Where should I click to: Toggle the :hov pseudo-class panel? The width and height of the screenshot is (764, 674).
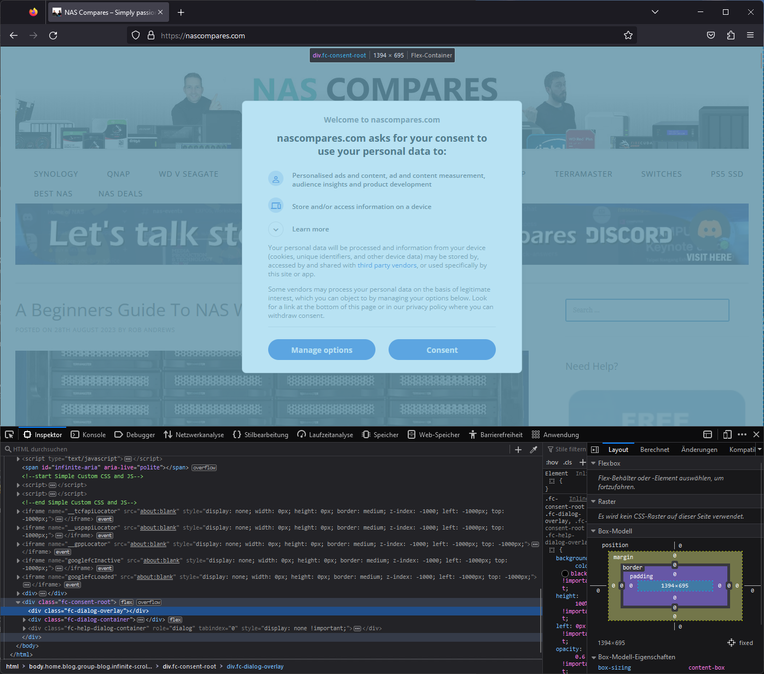[551, 462]
